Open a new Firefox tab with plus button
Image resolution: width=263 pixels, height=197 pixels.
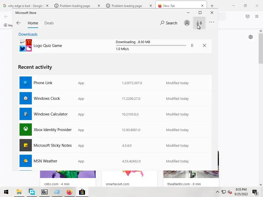coord(212,6)
